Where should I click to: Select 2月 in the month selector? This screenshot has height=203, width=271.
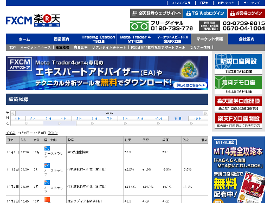coord(33,119)
